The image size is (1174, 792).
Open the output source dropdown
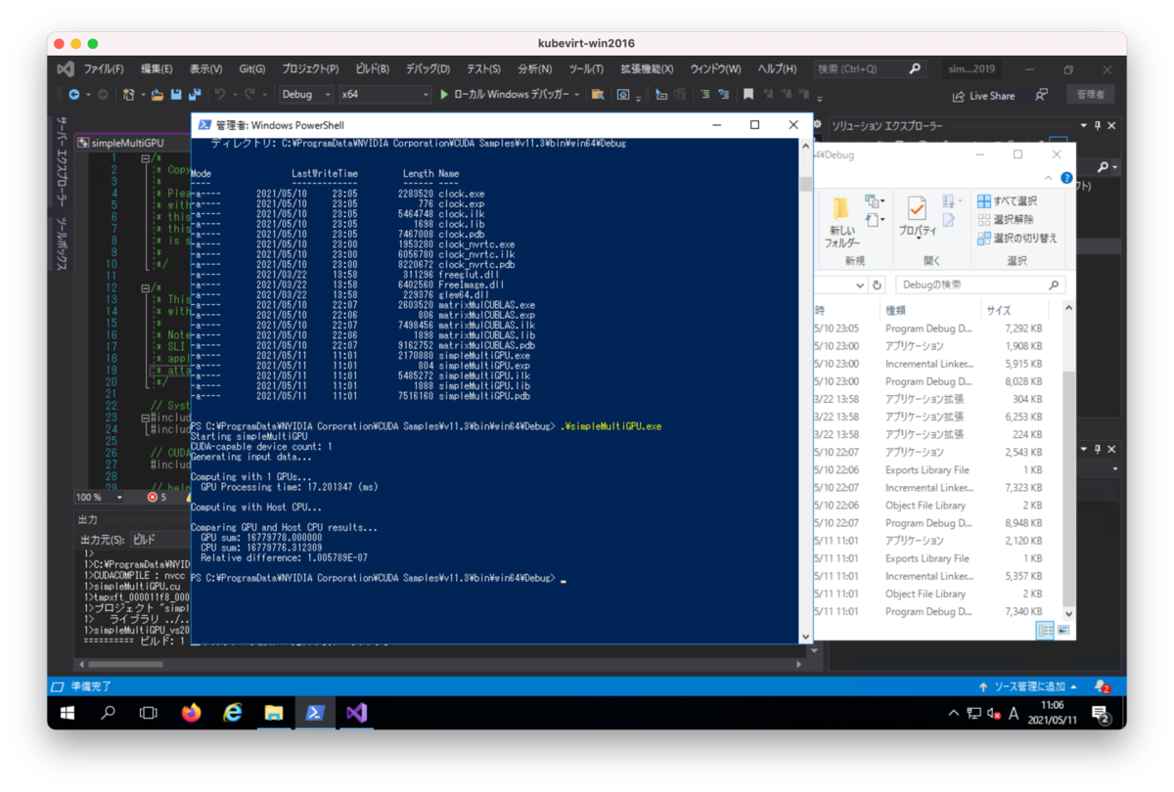point(159,540)
